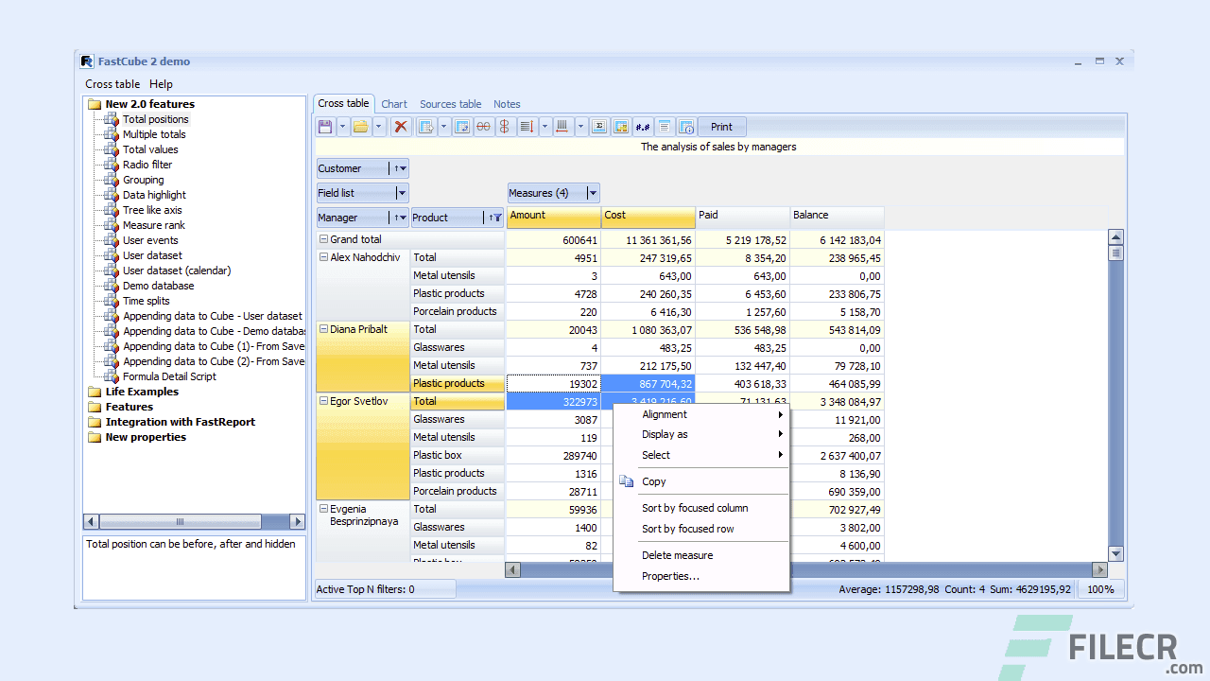Save the current cube using the disk icon
The image size is (1210, 681).
coord(325,126)
